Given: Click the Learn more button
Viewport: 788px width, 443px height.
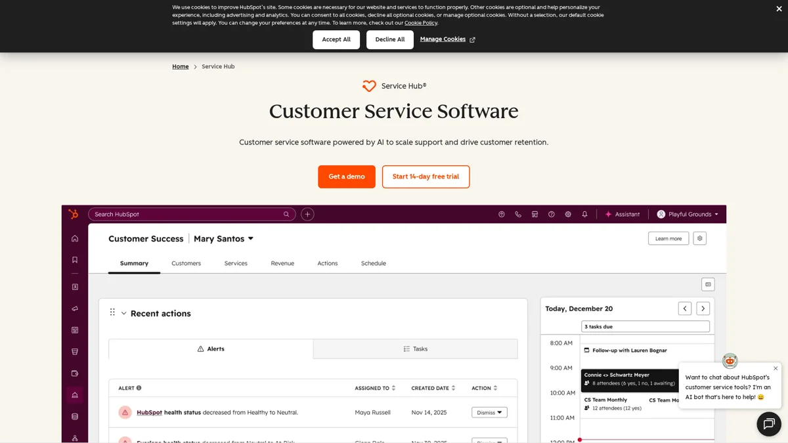Looking at the screenshot, I should tap(668, 238).
